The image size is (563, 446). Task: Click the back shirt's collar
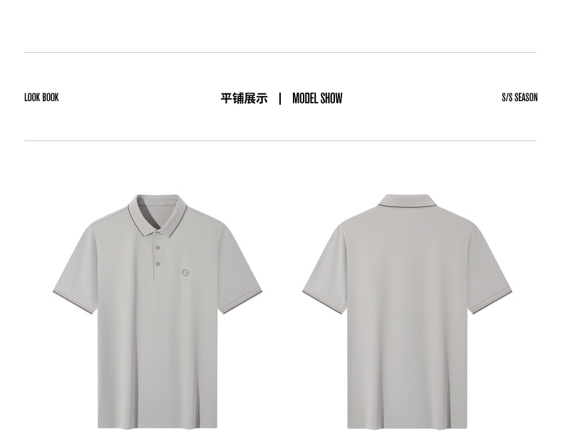[407, 201]
